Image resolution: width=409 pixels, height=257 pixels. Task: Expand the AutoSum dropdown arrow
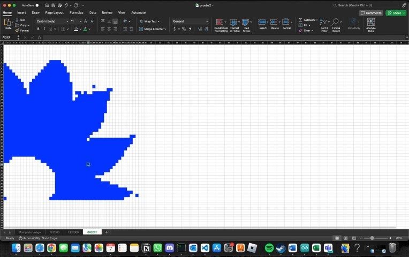(x=317, y=20)
